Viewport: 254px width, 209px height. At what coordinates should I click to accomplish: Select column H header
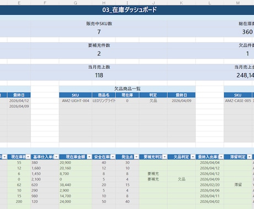[104, 3]
